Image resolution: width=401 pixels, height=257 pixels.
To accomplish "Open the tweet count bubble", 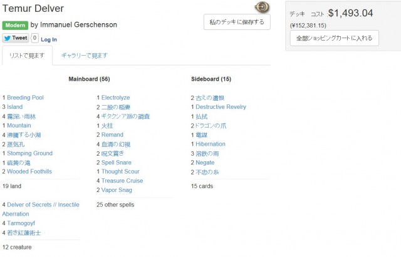I will pyautogui.click(x=35, y=38).
